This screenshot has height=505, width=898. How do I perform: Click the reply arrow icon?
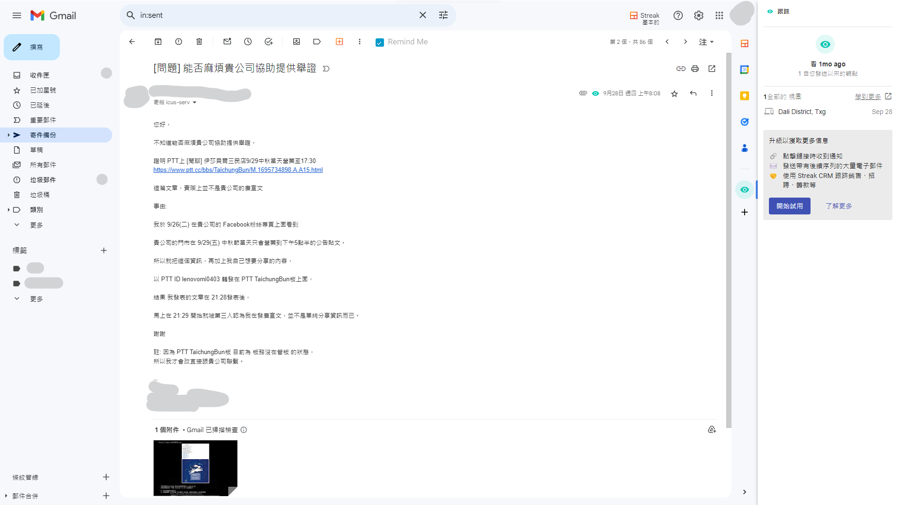tap(693, 93)
